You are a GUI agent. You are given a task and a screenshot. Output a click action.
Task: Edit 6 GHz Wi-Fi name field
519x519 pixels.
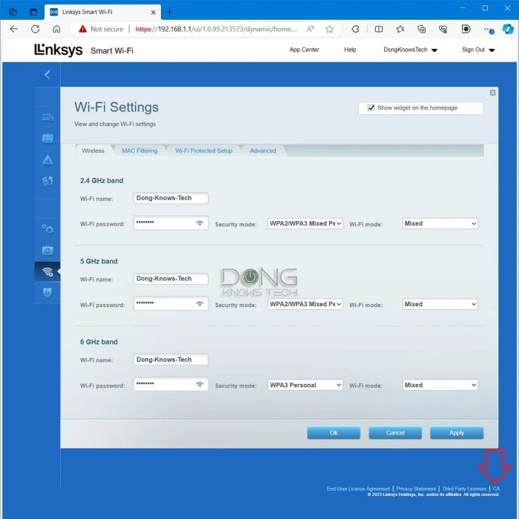tap(171, 360)
